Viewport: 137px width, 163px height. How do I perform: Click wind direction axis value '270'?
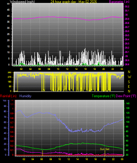point(9,77)
